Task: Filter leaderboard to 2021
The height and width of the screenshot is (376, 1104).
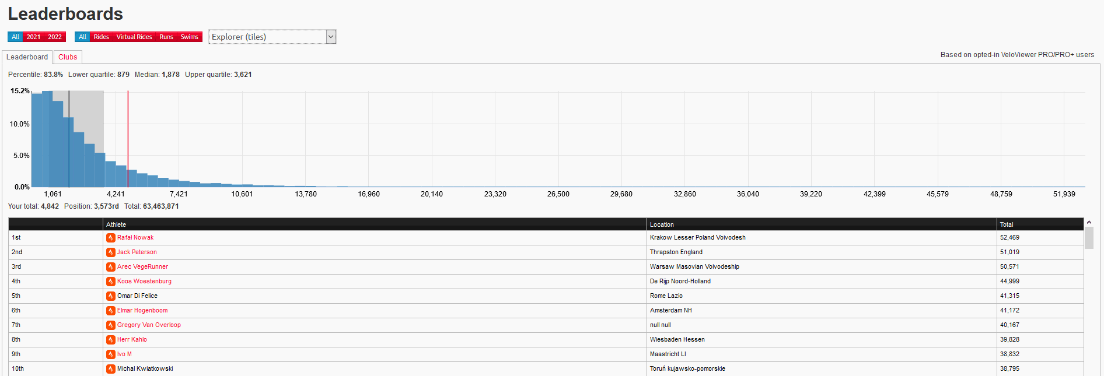Action: point(33,37)
